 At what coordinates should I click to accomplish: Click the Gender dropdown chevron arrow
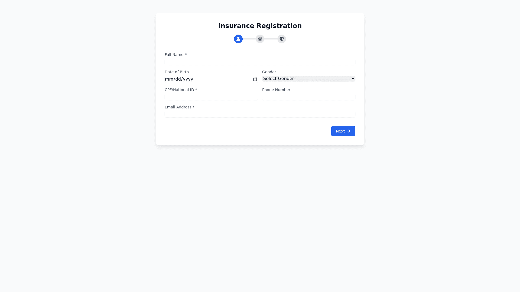pyautogui.click(x=353, y=79)
